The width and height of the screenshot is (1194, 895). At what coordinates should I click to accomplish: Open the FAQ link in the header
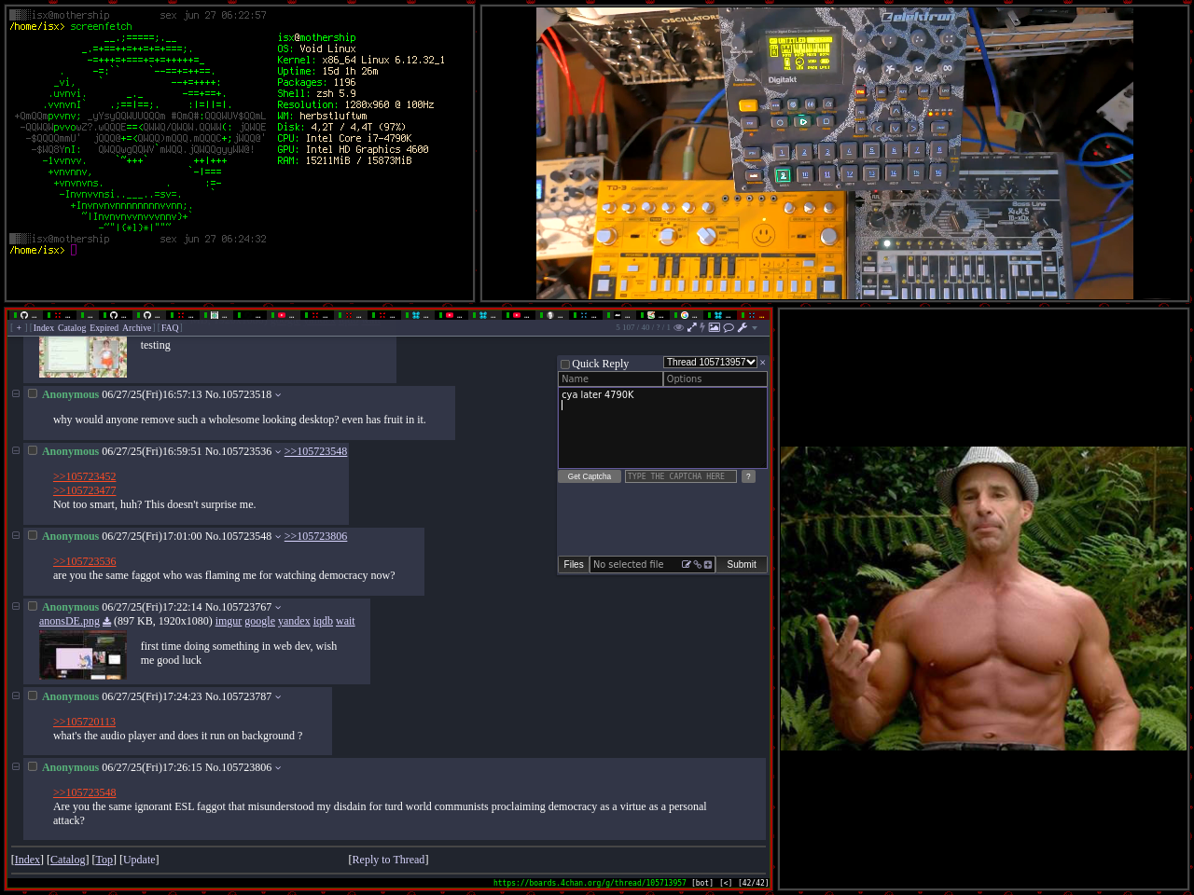coord(170,328)
